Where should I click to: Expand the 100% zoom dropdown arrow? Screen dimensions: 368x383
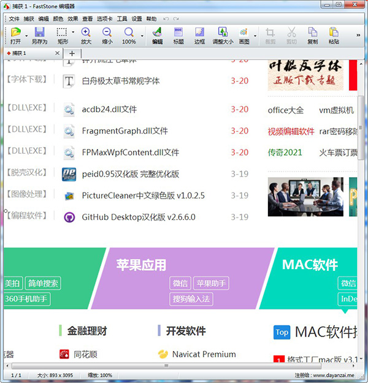142,36
